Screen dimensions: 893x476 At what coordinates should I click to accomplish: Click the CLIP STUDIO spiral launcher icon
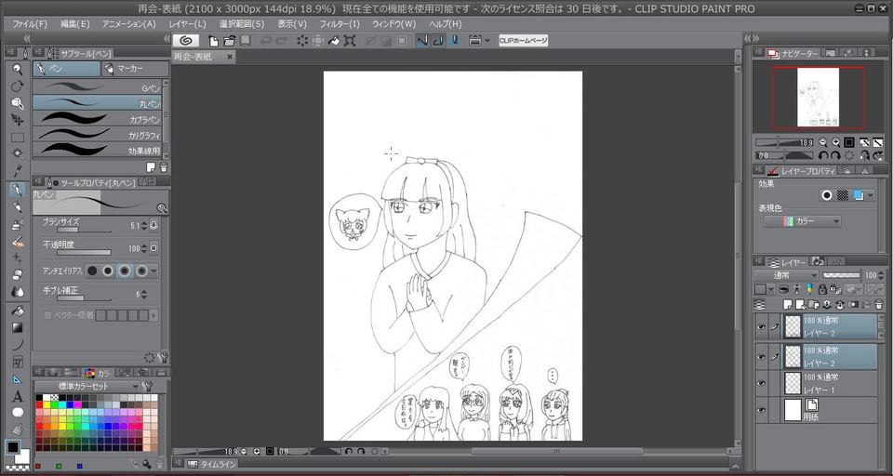click(185, 41)
